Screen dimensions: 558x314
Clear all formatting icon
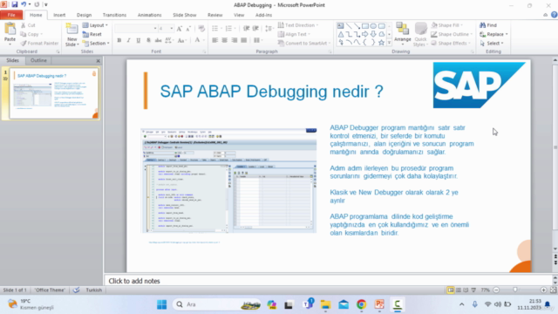tap(201, 29)
